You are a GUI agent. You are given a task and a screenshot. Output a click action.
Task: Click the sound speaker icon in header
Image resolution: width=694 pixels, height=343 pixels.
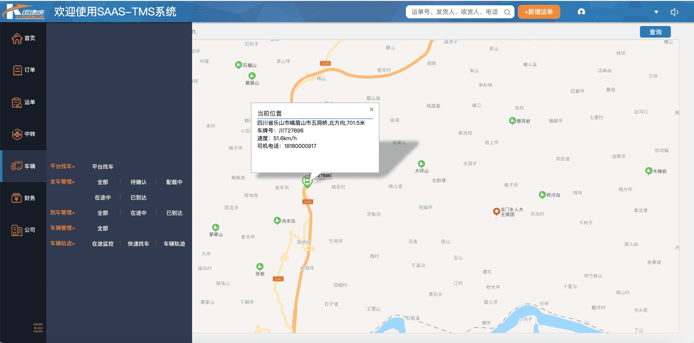point(674,12)
